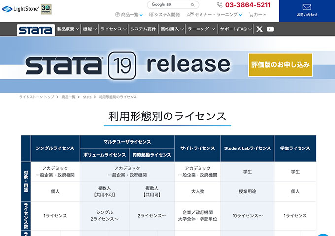This screenshot has width=335, height=236.
Task: Click the セミナー people icon
Action: 190,14
